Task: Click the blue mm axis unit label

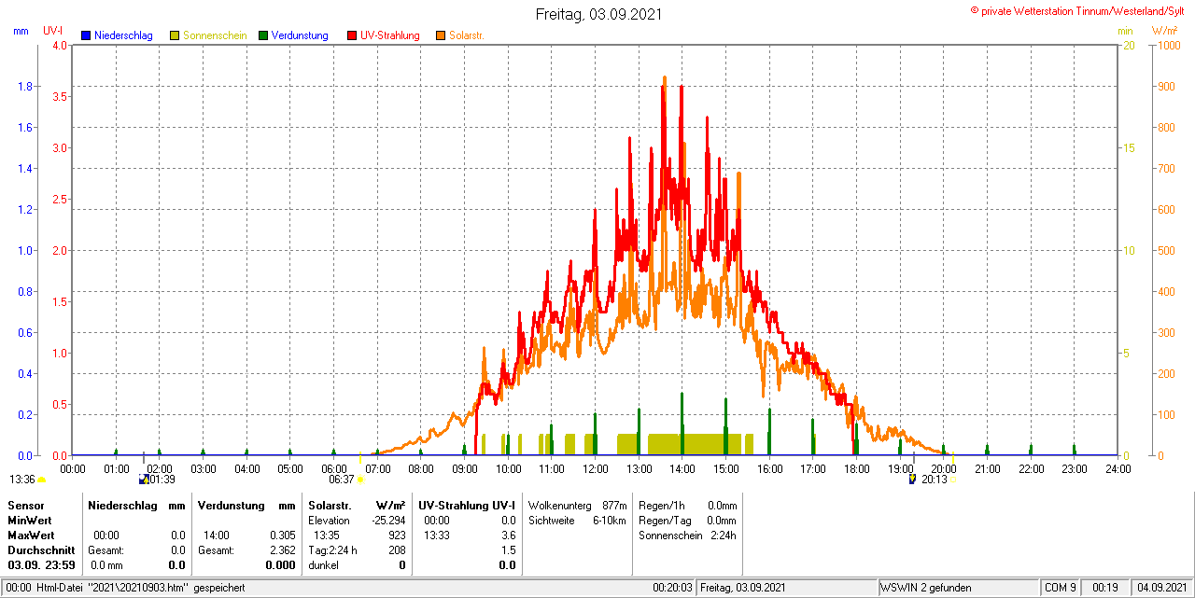Action: [21, 31]
